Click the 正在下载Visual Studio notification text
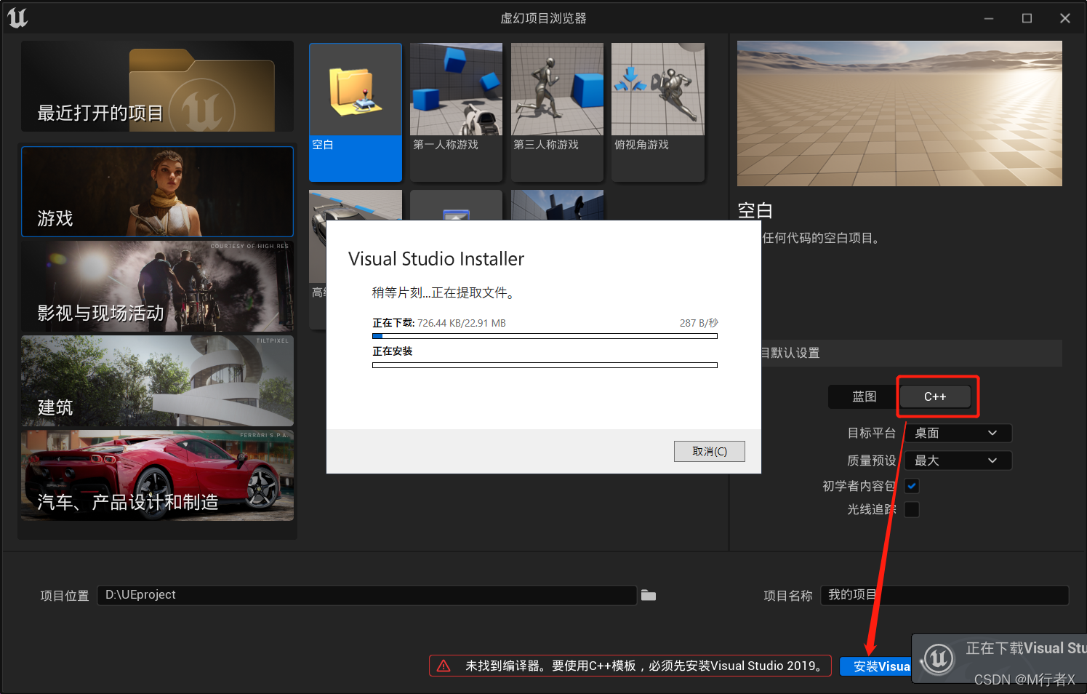The height and width of the screenshot is (694, 1087). tap(1026, 648)
